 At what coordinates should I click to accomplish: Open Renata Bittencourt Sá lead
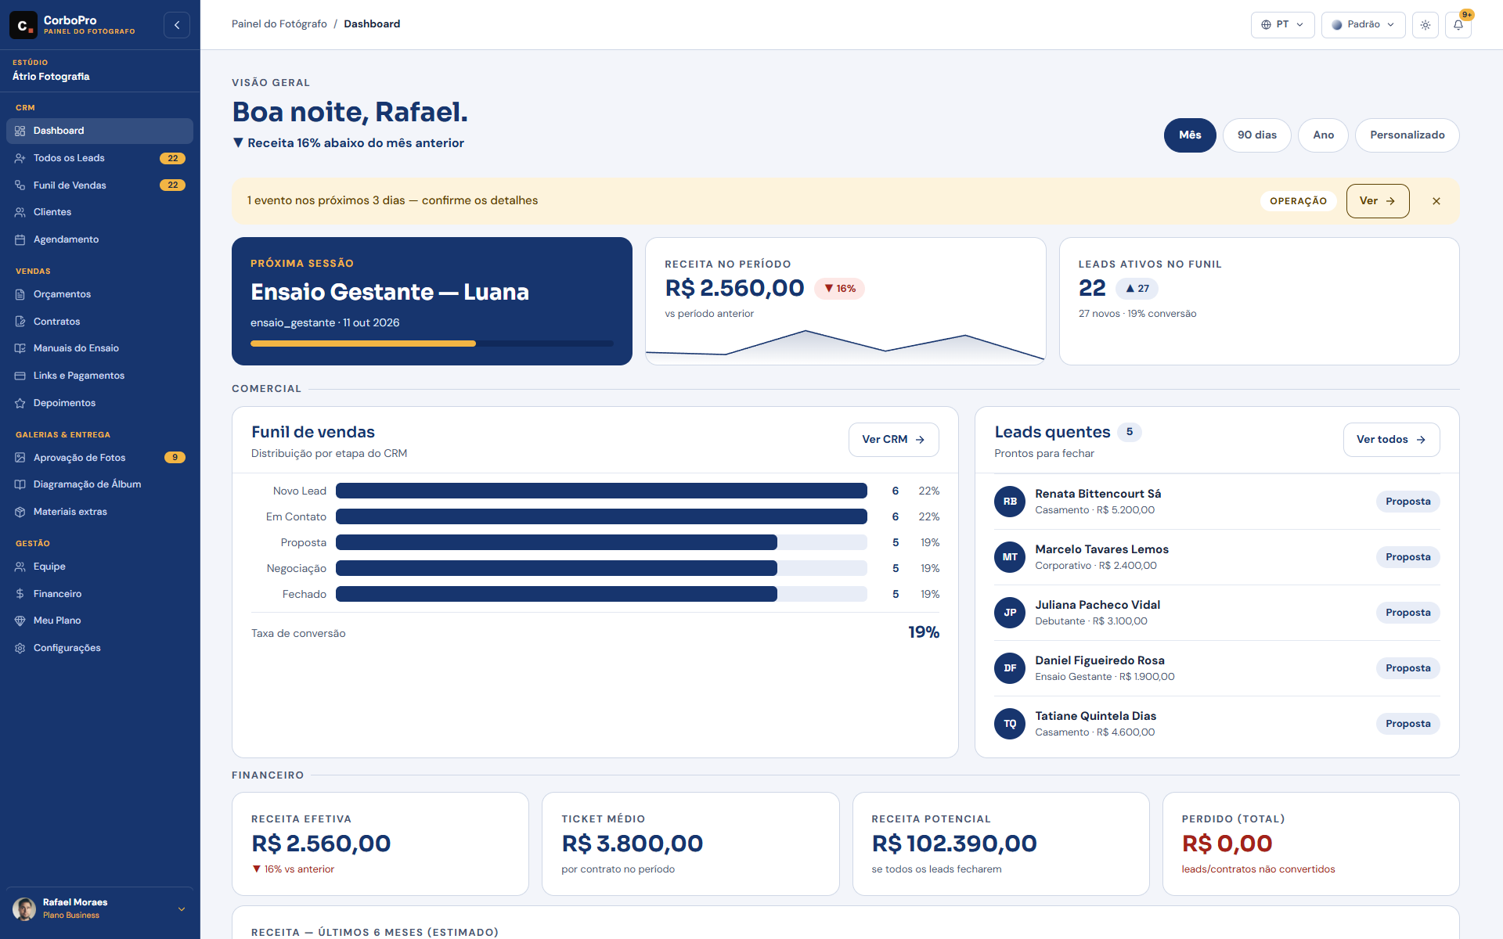point(1216,502)
